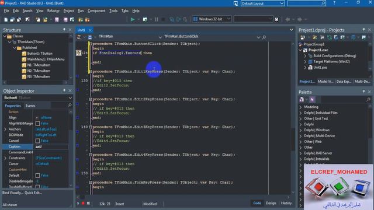Click the Open Project folder icon
This screenshot has height=210, width=374.
click(x=45, y=19)
